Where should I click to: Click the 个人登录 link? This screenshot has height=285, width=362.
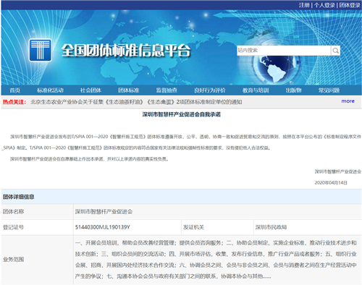tap(324, 5)
